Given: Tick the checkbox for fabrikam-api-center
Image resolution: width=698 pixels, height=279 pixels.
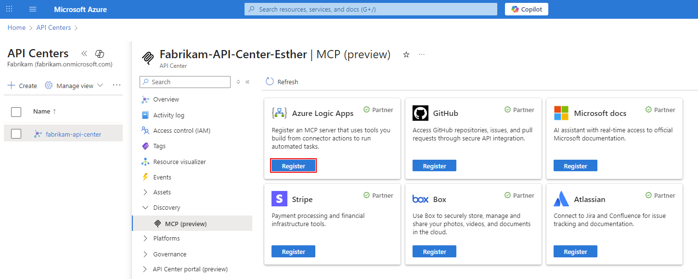Looking at the screenshot, I should point(16,134).
